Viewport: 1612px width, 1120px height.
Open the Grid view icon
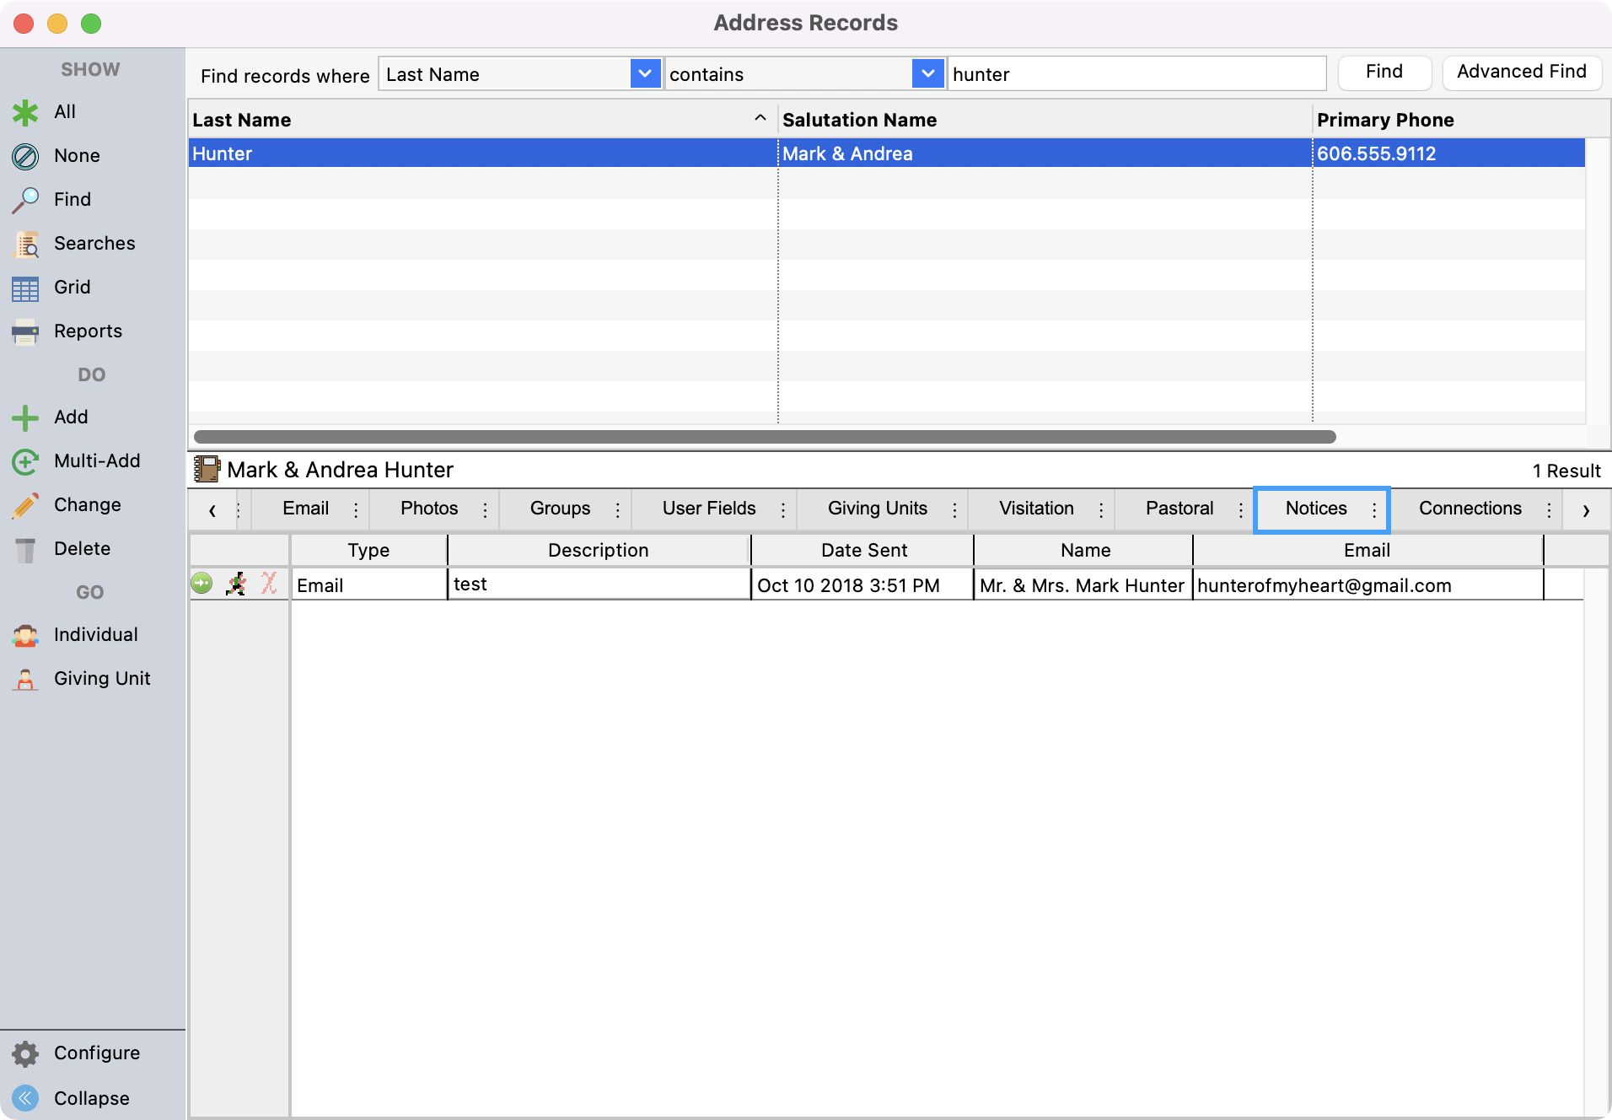tap(25, 287)
